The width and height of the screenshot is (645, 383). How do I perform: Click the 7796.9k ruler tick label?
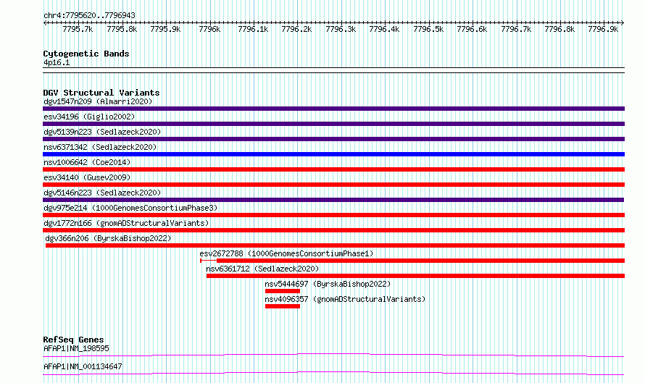[603, 29]
